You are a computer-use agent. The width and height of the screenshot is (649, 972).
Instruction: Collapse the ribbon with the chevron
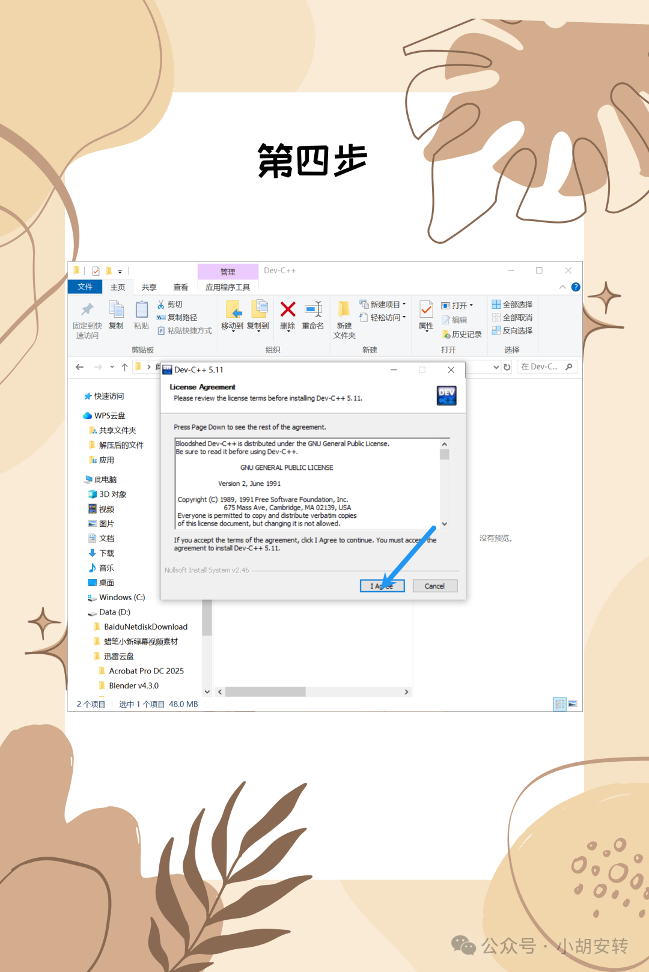coord(562,287)
